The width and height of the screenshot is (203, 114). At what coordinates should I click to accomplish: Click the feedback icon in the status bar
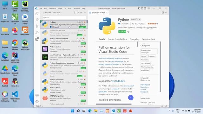point(162,106)
